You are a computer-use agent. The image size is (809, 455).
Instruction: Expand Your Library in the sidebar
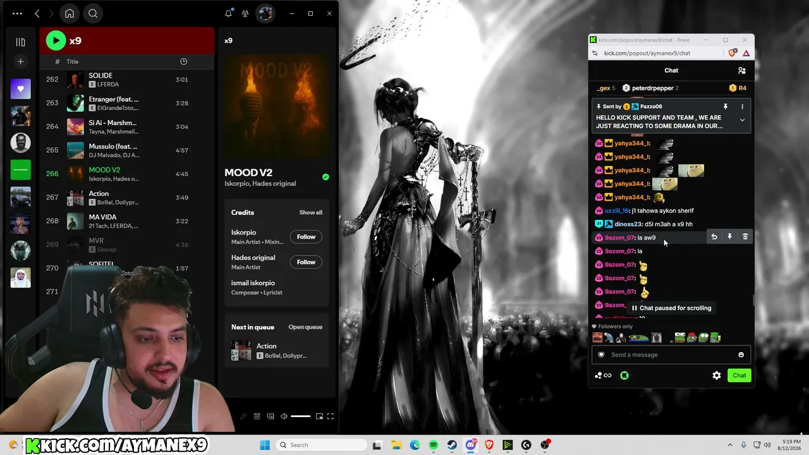[20, 42]
